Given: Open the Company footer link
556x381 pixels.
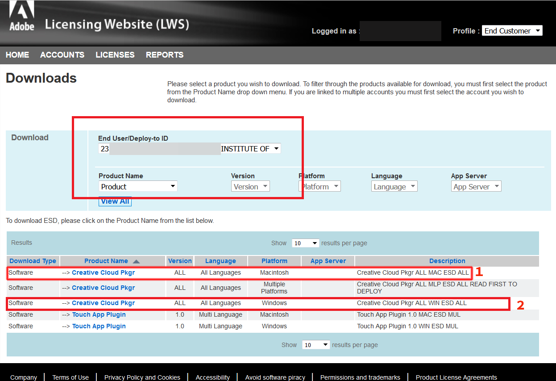Looking at the screenshot, I should (x=24, y=377).
